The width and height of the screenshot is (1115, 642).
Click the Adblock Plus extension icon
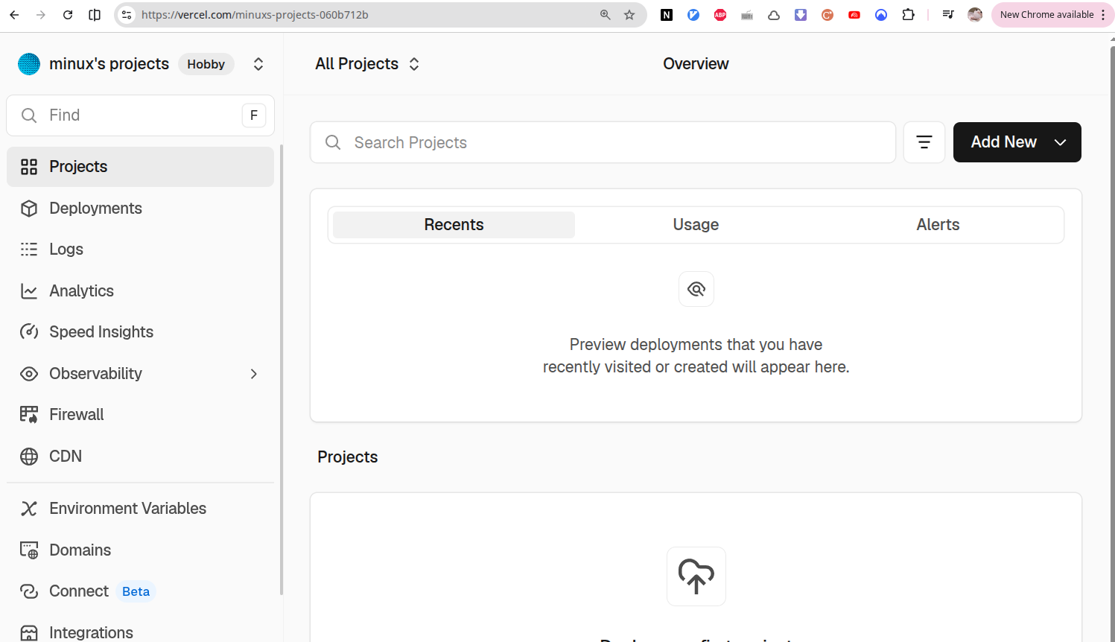pyautogui.click(x=720, y=15)
